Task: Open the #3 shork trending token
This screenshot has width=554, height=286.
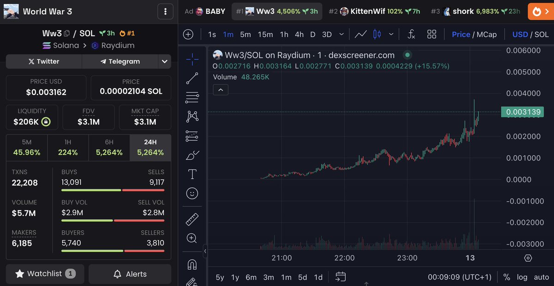Action: [x=476, y=12]
